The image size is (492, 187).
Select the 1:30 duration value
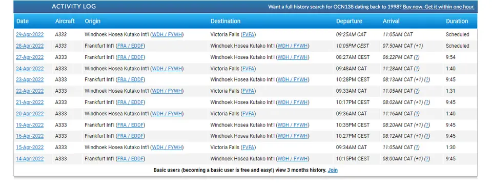450,148
